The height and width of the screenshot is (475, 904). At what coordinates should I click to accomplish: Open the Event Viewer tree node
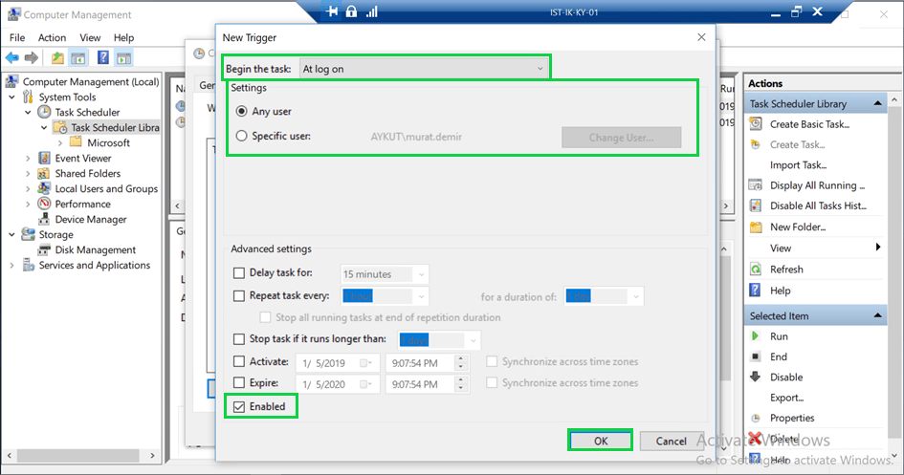82,159
